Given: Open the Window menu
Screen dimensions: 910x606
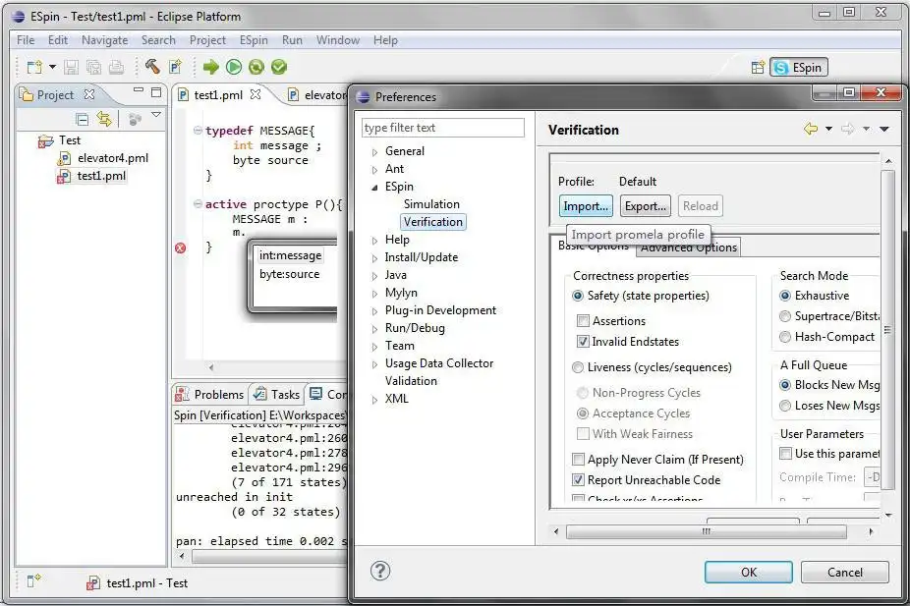Looking at the screenshot, I should tap(338, 40).
